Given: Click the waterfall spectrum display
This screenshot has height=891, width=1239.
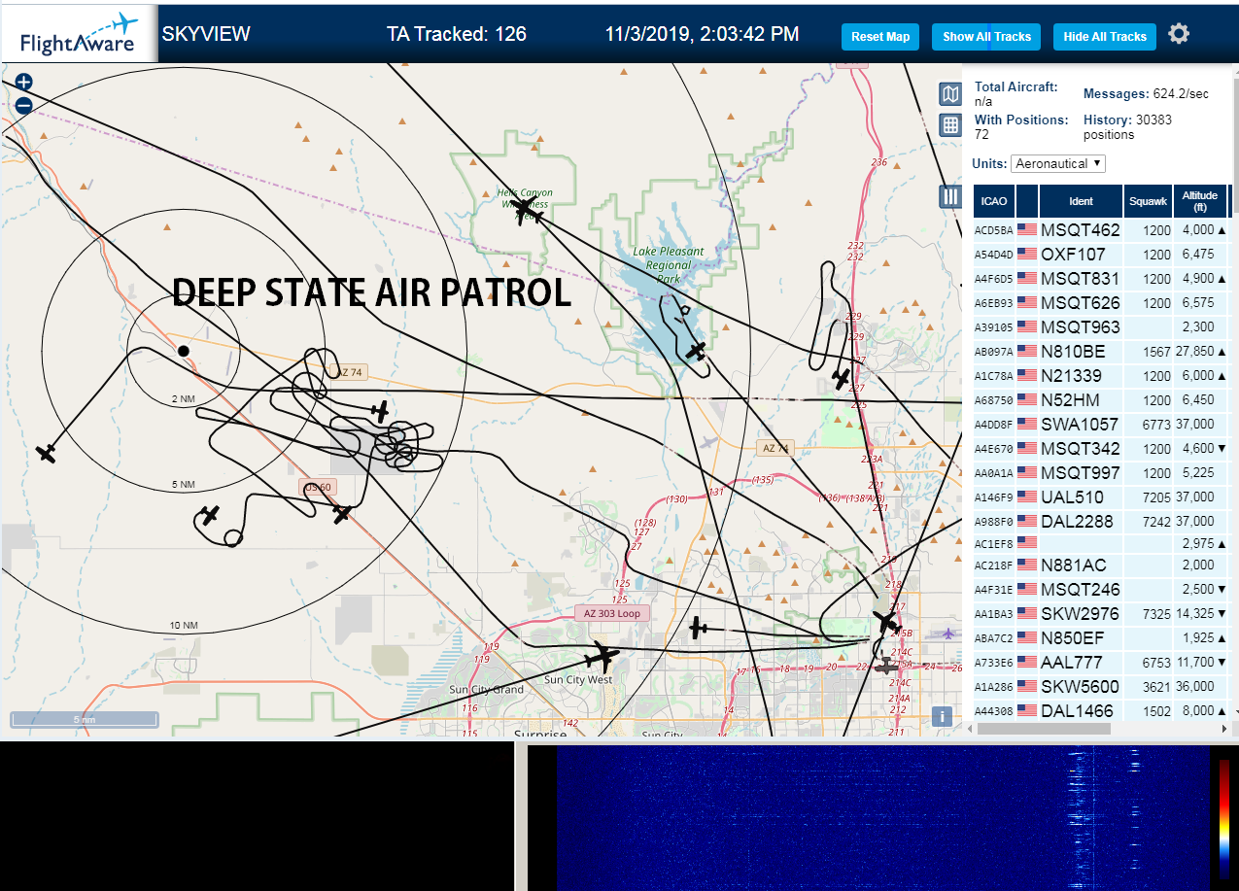Looking at the screenshot, I should [882, 818].
